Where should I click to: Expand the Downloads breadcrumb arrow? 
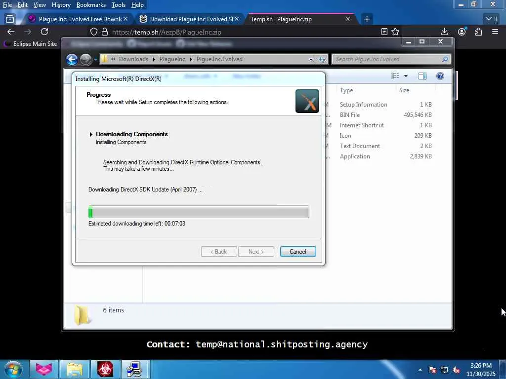pyautogui.click(x=154, y=59)
